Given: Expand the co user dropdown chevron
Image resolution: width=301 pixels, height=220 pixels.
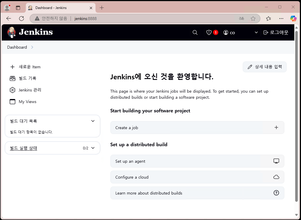Looking at the screenshot, I should point(256,32).
